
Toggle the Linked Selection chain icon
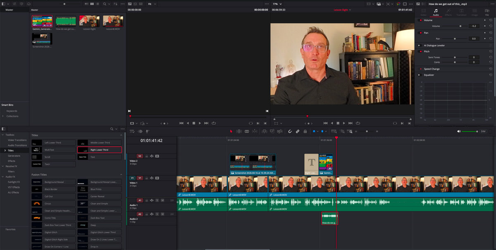pyautogui.click(x=297, y=131)
